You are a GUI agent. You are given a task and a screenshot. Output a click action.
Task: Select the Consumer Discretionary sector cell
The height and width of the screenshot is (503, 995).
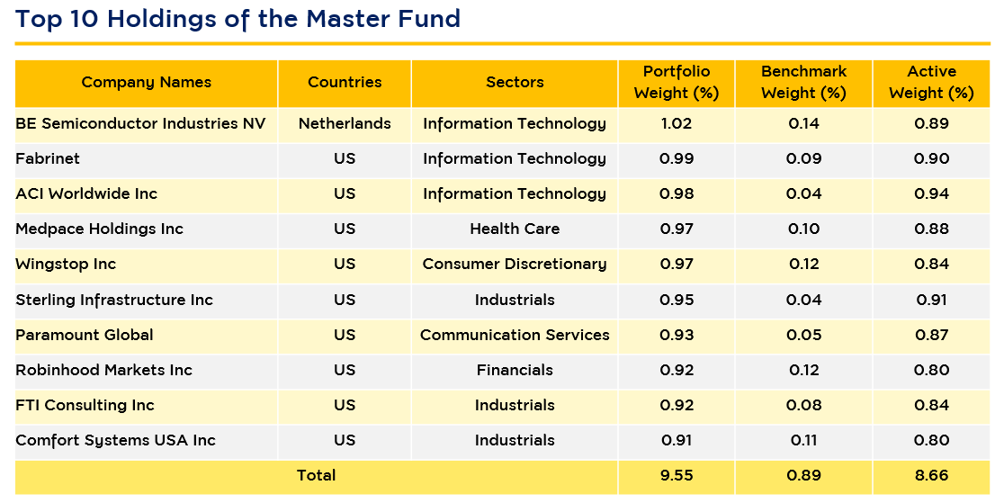pos(515,265)
